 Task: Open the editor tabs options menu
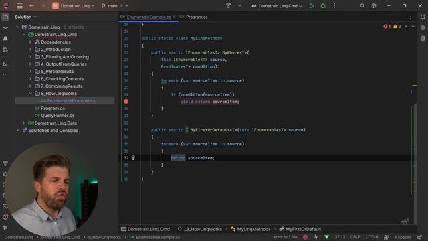(x=410, y=17)
